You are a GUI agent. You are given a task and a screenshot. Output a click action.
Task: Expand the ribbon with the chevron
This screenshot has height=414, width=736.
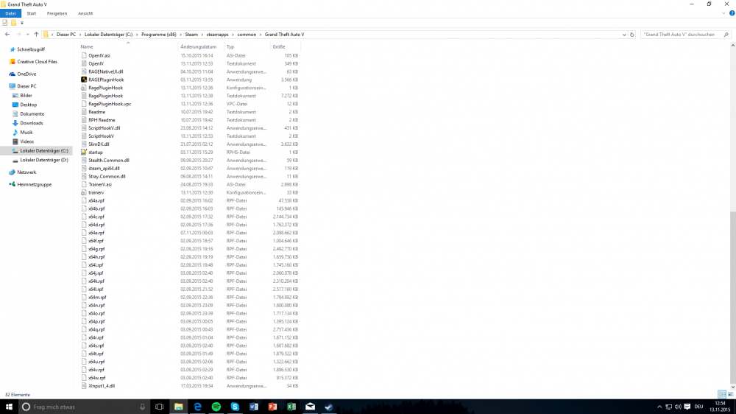tap(723, 13)
